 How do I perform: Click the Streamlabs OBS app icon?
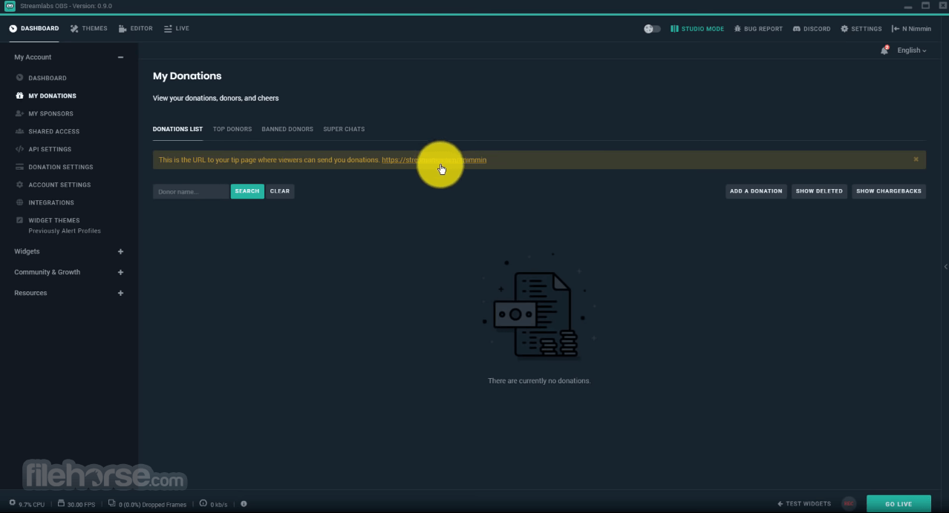pos(10,6)
